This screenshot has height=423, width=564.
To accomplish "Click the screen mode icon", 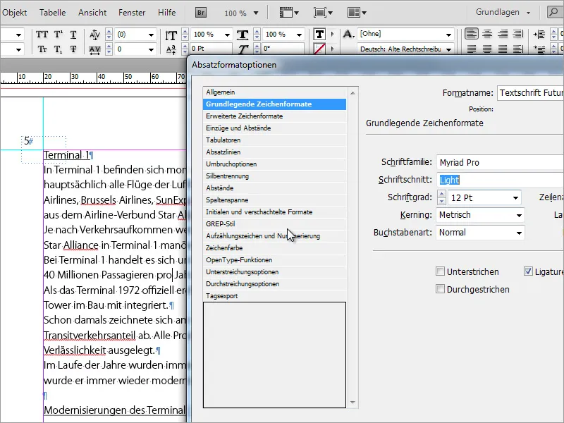I will (x=323, y=13).
